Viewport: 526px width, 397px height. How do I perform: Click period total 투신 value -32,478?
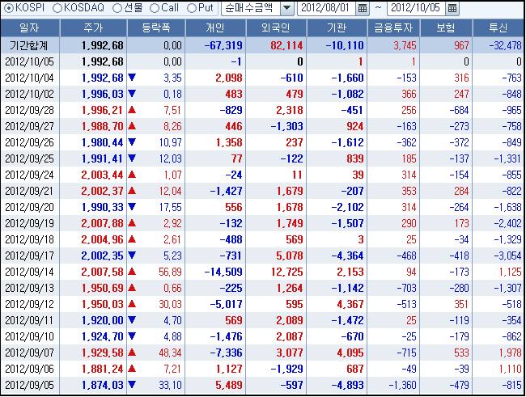pyautogui.click(x=505, y=45)
